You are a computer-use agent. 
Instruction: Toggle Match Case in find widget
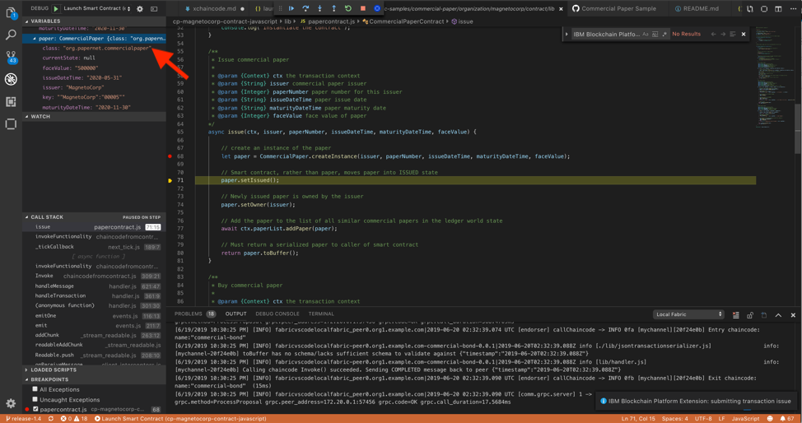(646, 35)
